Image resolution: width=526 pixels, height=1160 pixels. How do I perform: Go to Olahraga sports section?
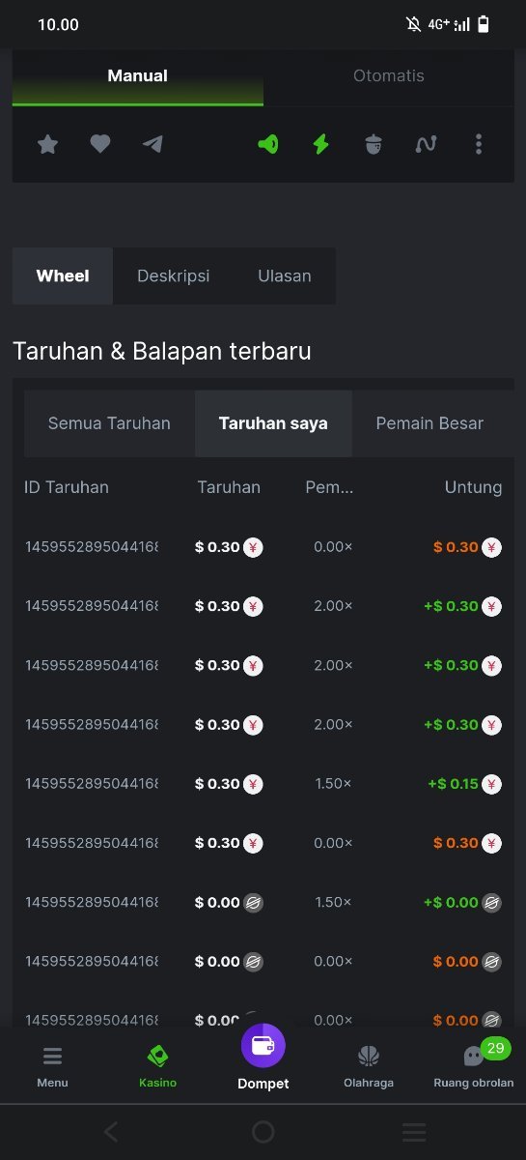tap(369, 1066)
